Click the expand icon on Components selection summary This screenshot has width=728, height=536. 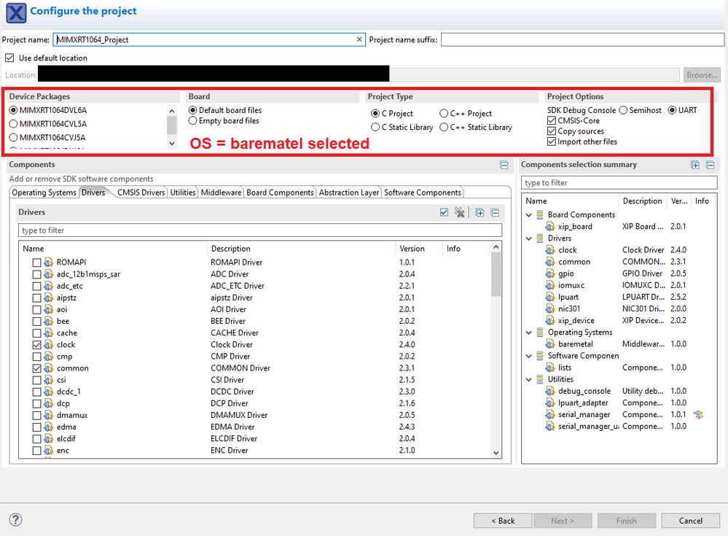(x=694, y=165)
